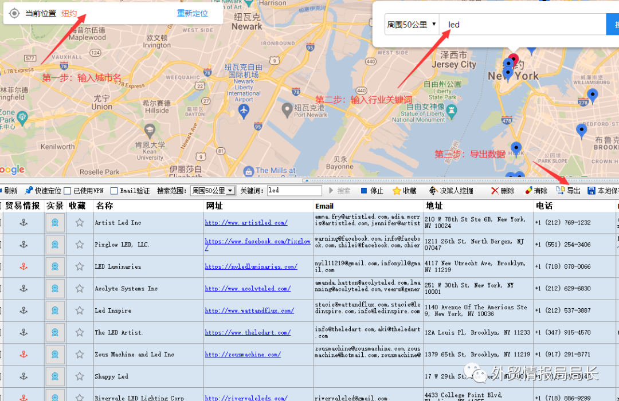Viewport: 619px width, 401px height.
Task: Click the Kean University map marker
Action: pyautogui.click(x=150, y=130)
